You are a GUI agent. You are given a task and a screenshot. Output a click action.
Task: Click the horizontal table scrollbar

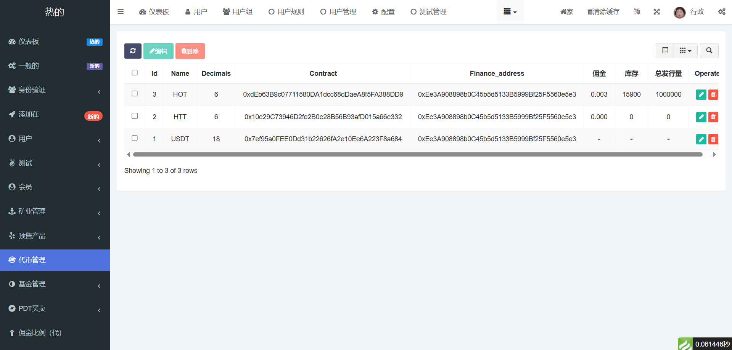[417, 155]
